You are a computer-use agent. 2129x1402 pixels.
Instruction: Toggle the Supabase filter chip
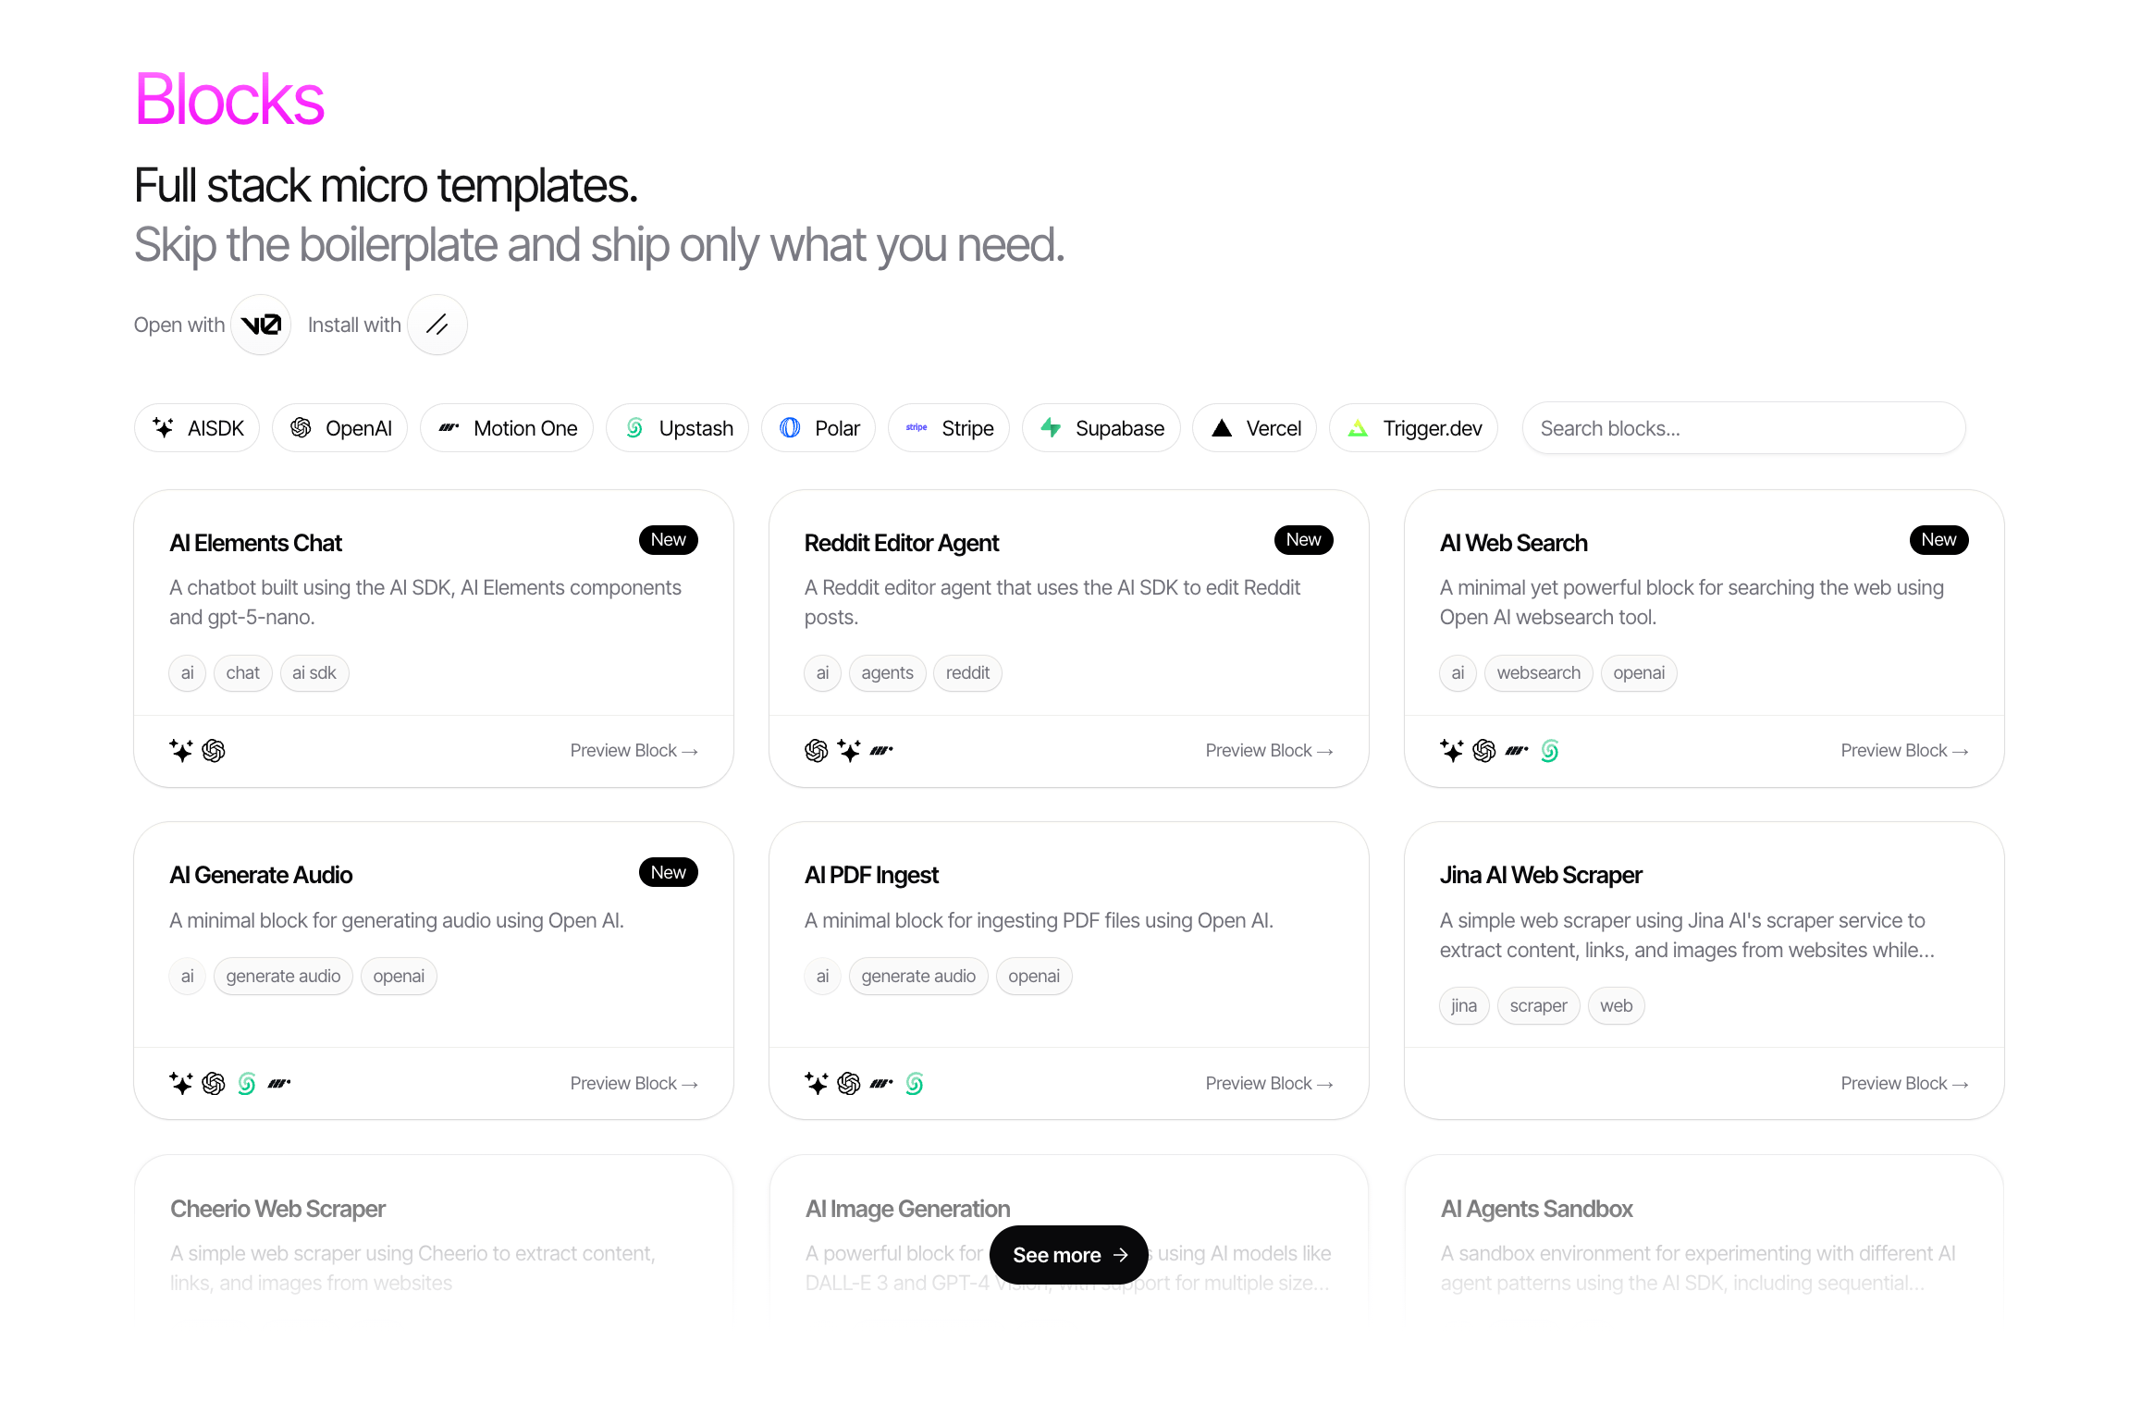[1101, 428]
